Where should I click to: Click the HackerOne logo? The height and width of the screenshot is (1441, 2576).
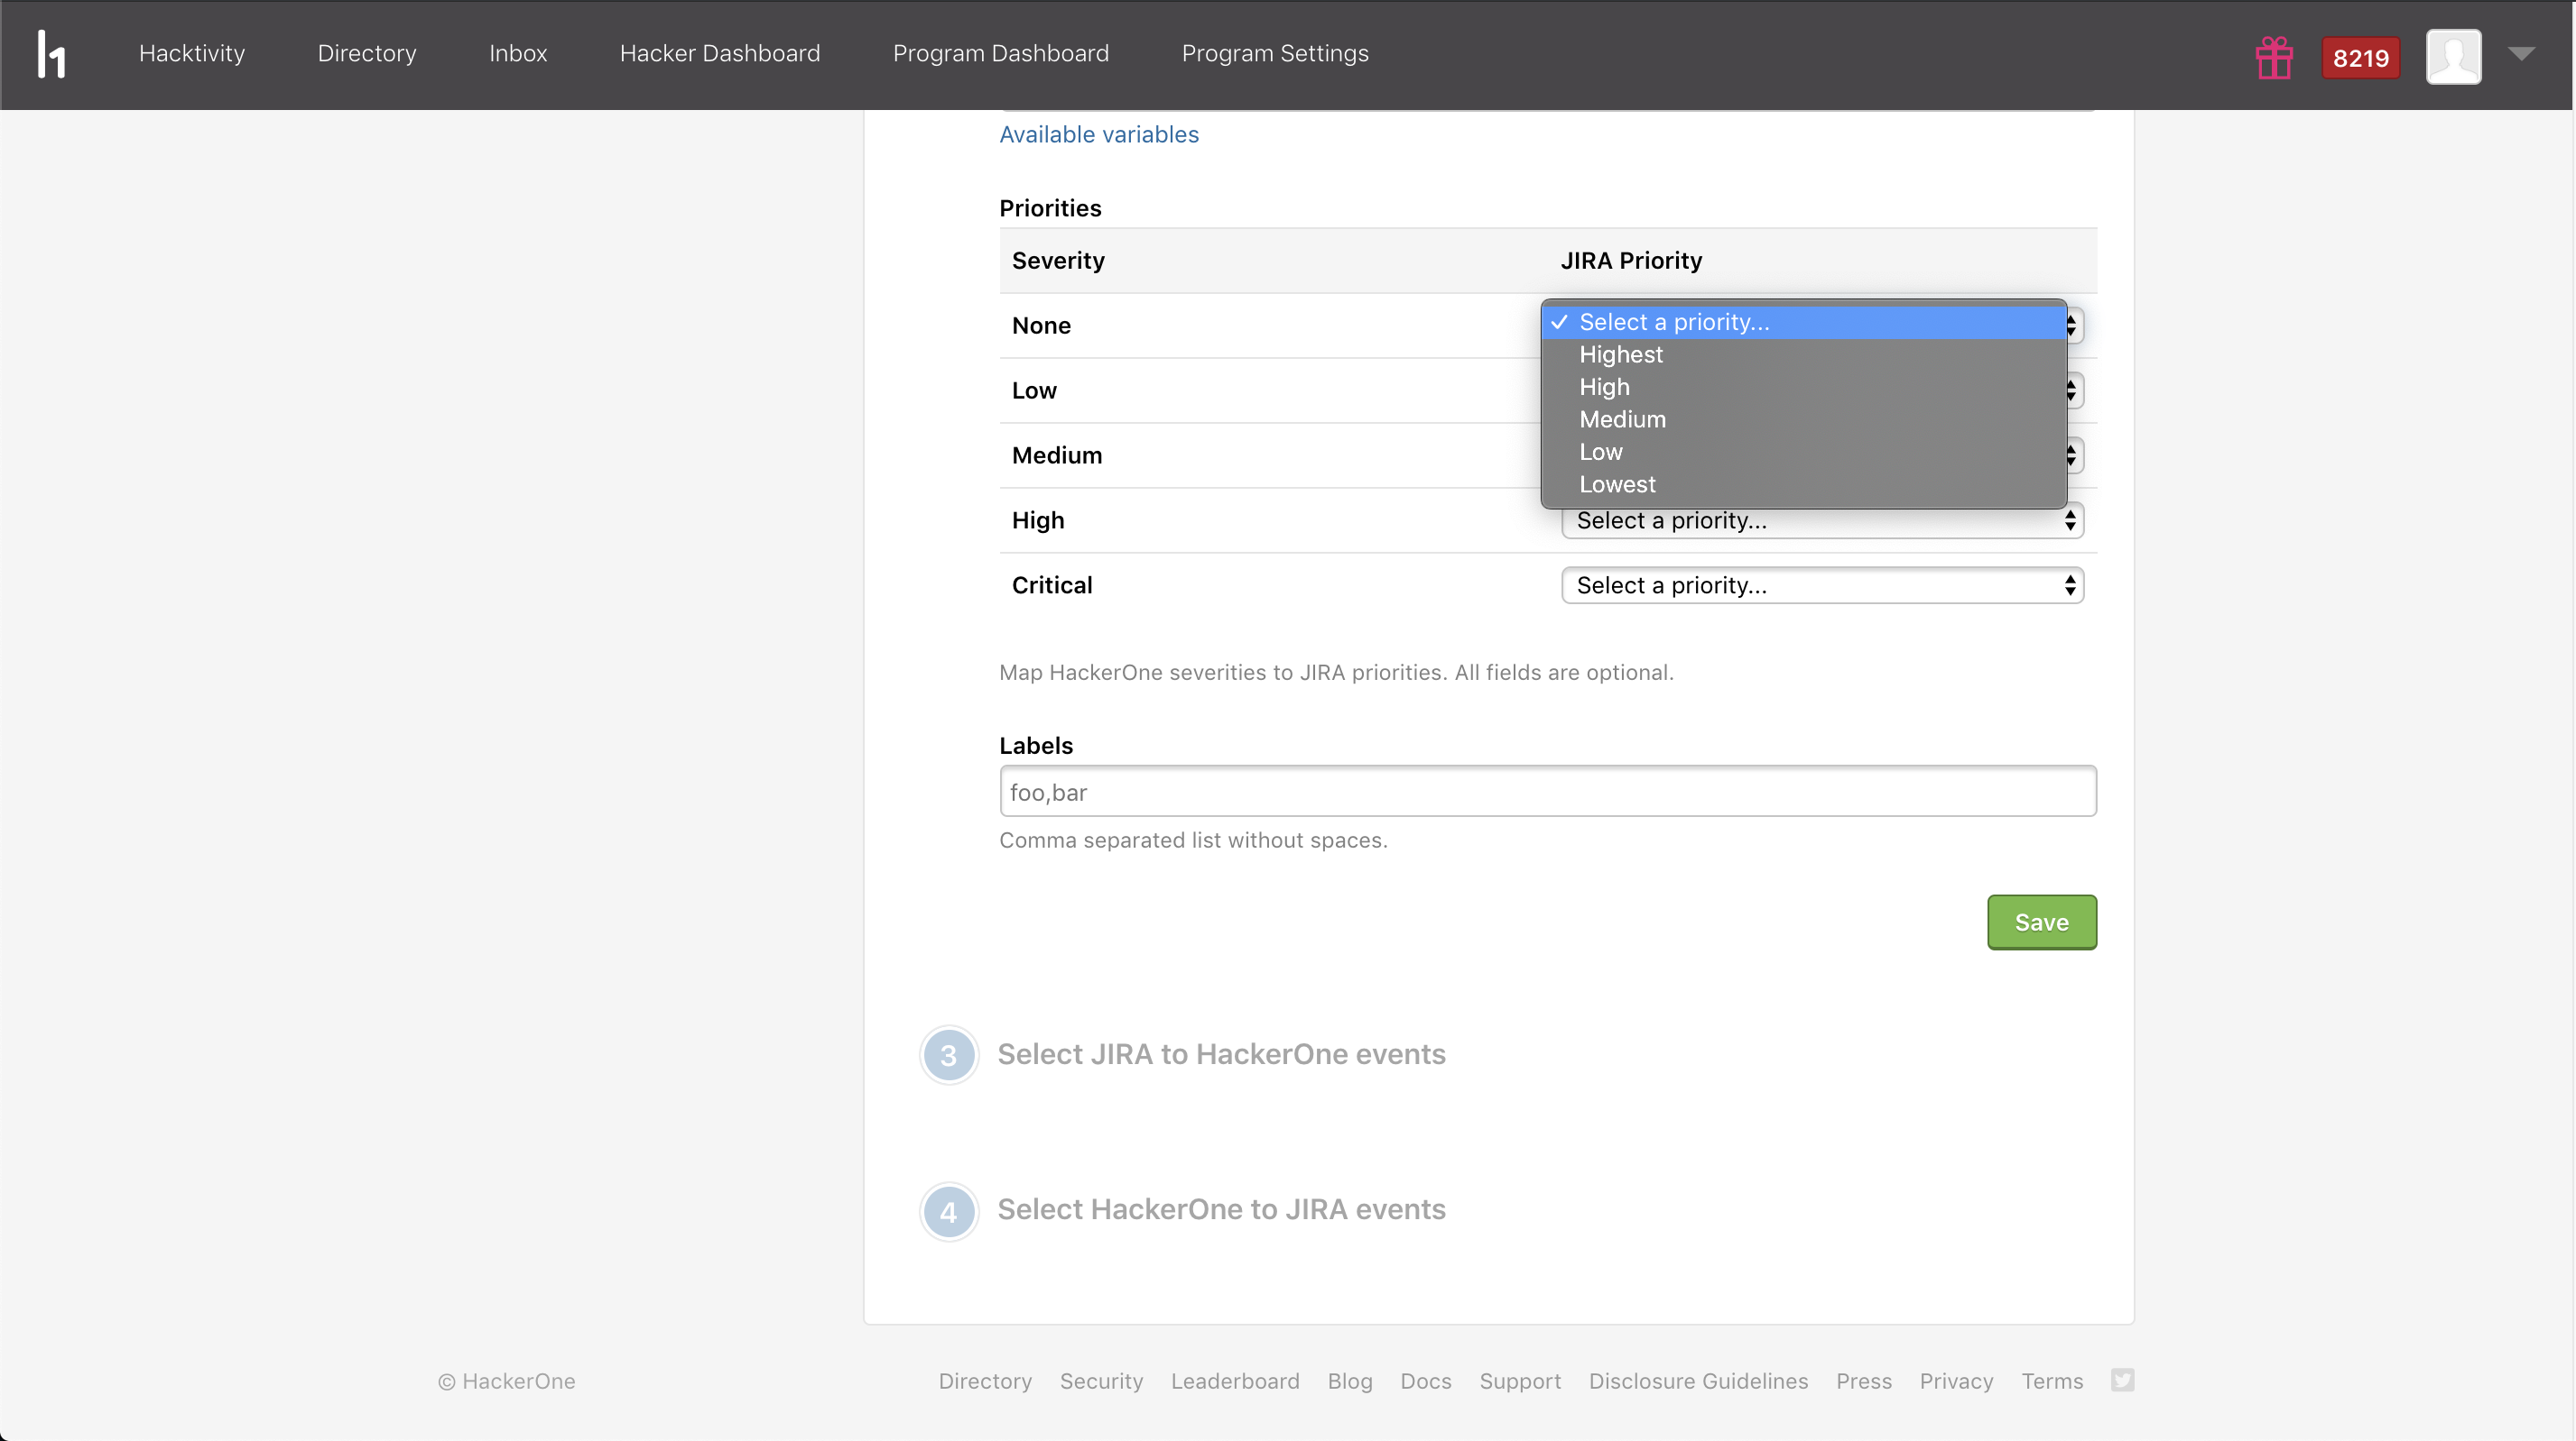tap(51, 55)
